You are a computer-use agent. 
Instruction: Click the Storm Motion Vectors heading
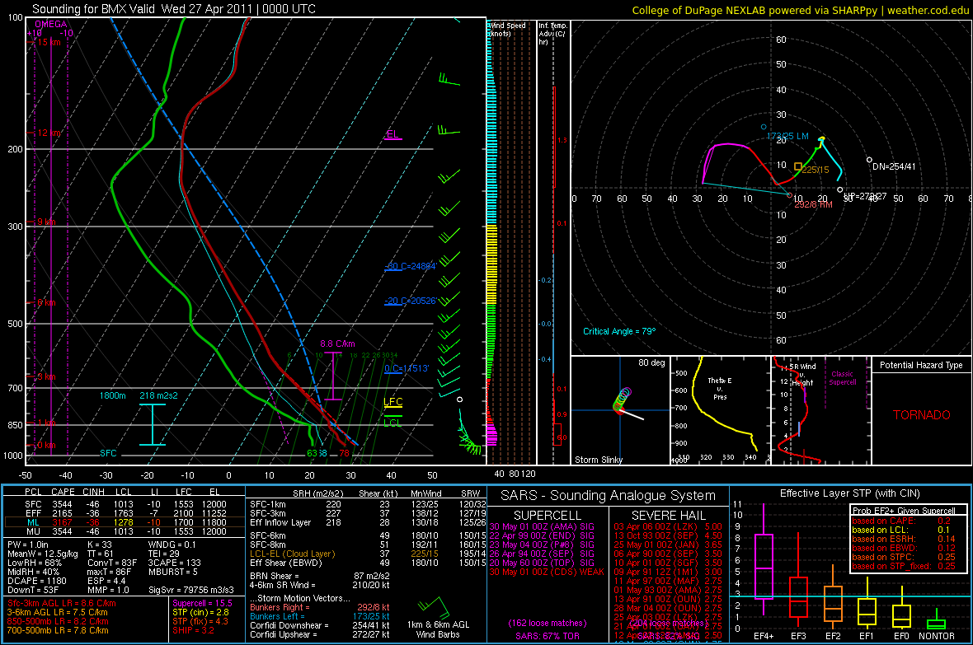[300, 599]
